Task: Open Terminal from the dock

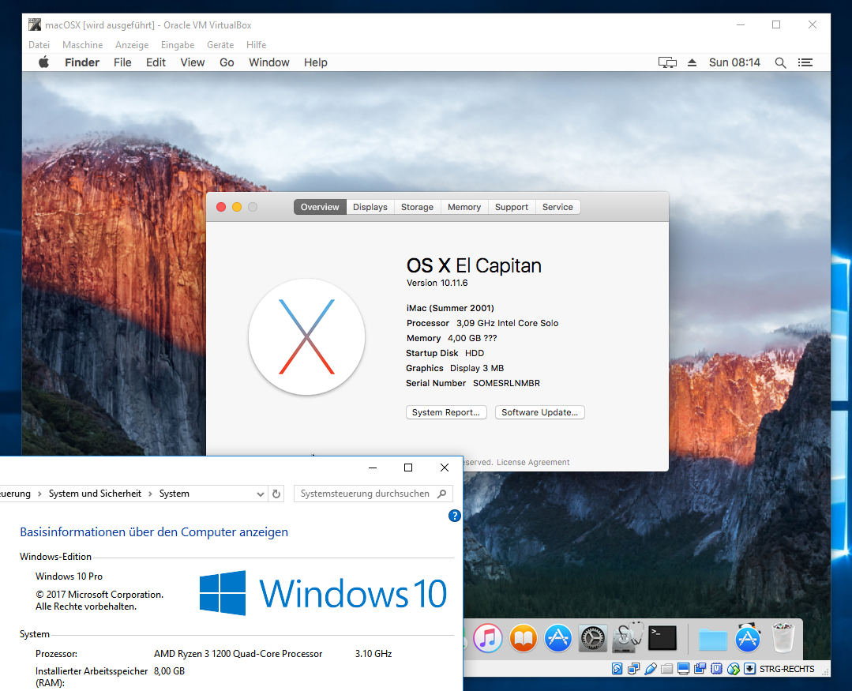Action: [x=662, y=637]
